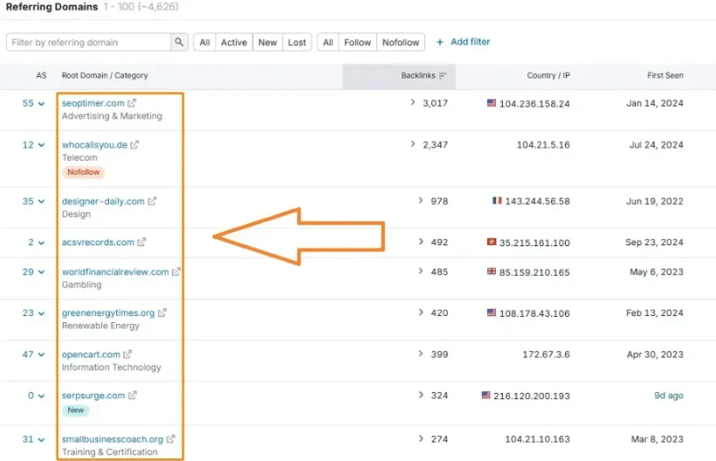Expand the 3,017 backlinks row arrow
Screen dimensions: 716x461
tap(412, 103)
